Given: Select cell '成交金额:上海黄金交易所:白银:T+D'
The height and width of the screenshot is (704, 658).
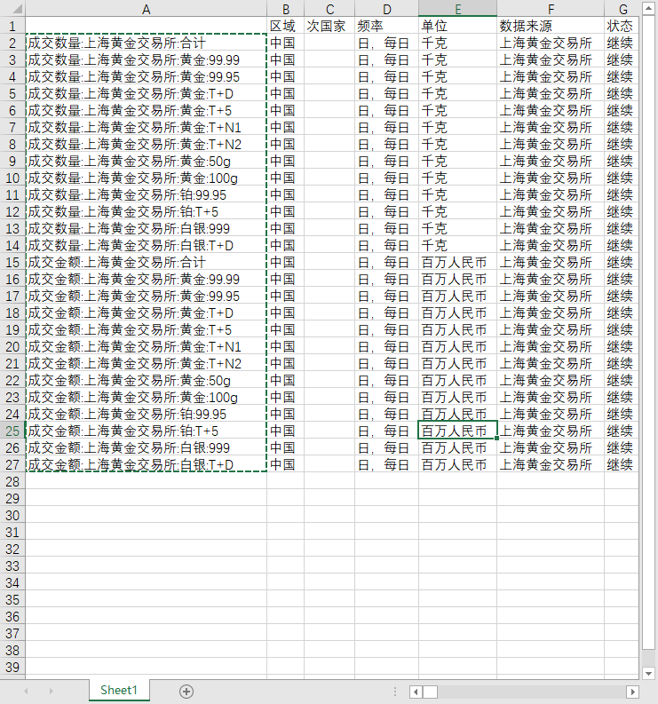Looking at the screenshot, I should click(146, 464).
